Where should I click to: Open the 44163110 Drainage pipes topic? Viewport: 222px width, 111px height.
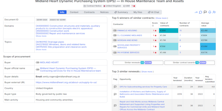[50, 42]
